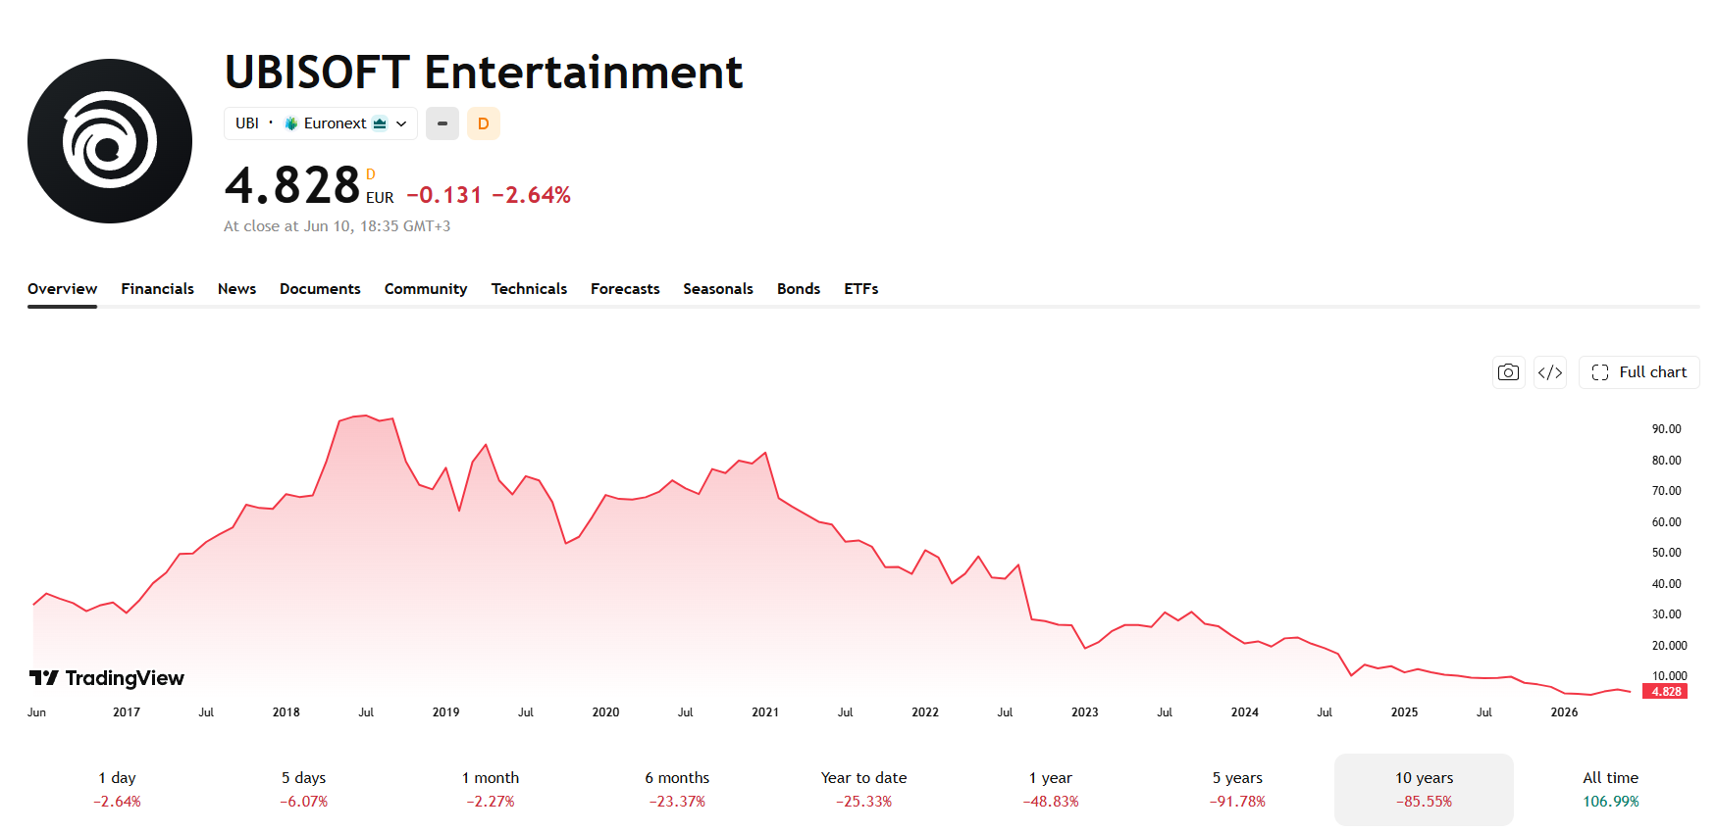Click the camera snapshot icon
Image resolution: width=1716 pixels, height=833 pixels.
pyautogui.click(x=1508, y=372)
